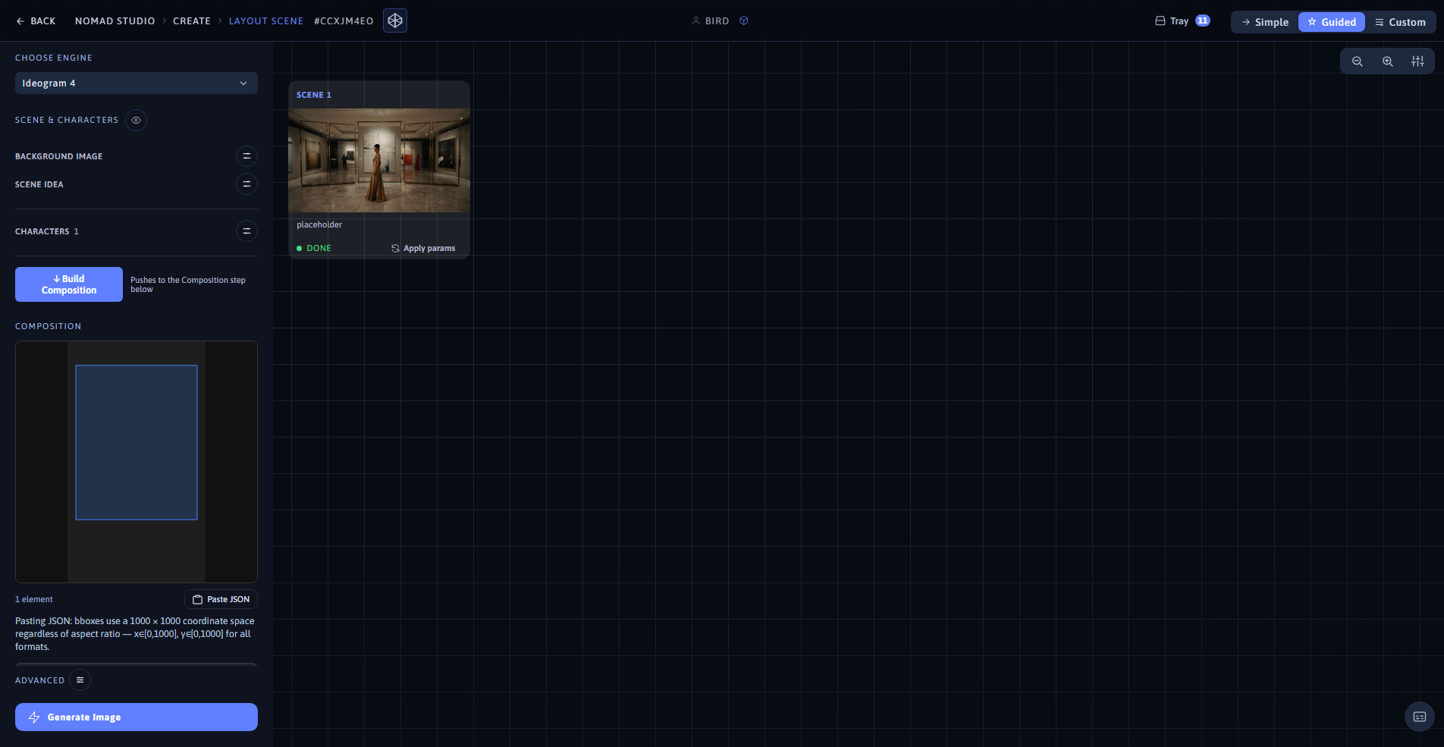Open the Ideogram 4 engine dropdown

pyautogui.click(x=137, y=83)
